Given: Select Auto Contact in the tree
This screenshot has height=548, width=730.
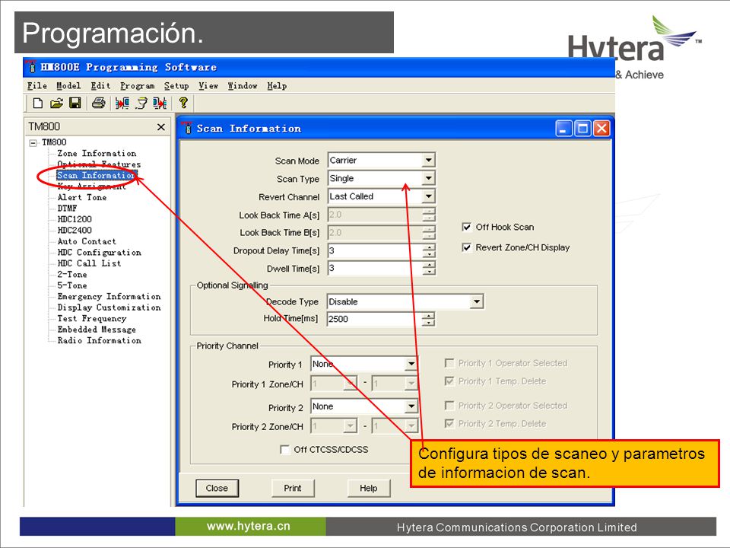Looking at the screenshot, I should coord(87,241).
